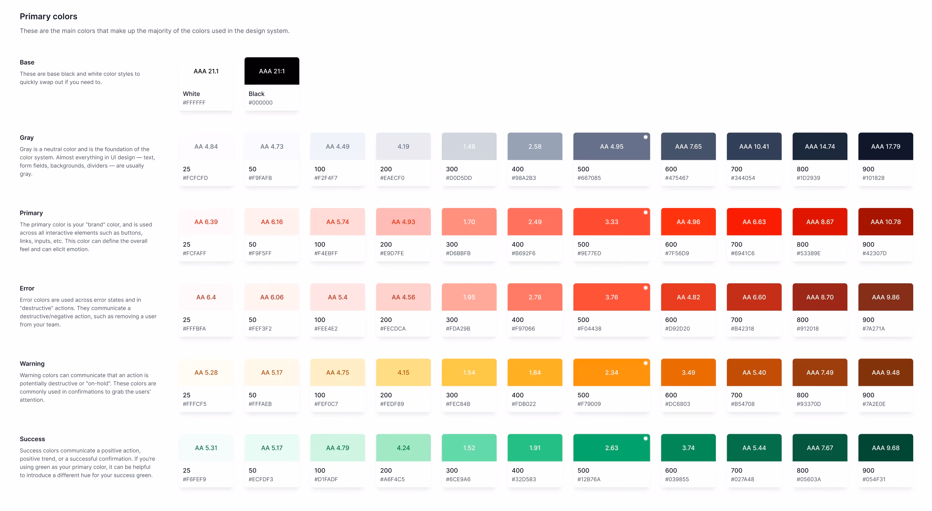
Task: Toggle the white dot on Gray 500
Action: [x=646, y=137]
